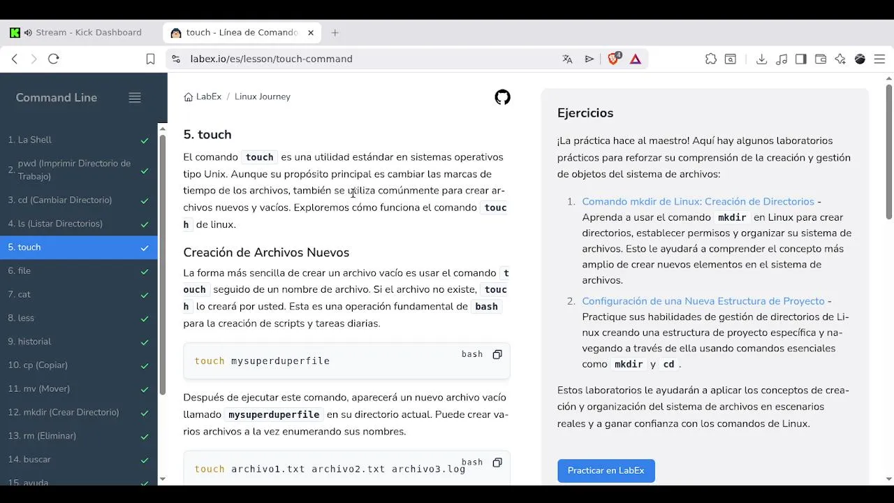Open the LabEx GitHub repository icon

point(502,97)
